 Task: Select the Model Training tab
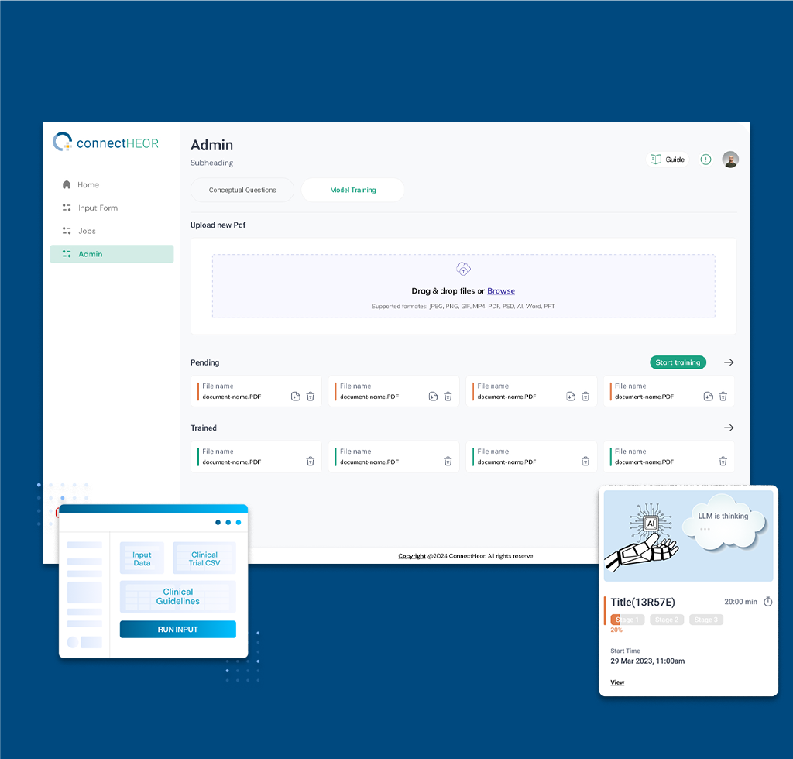click(353, 190)
